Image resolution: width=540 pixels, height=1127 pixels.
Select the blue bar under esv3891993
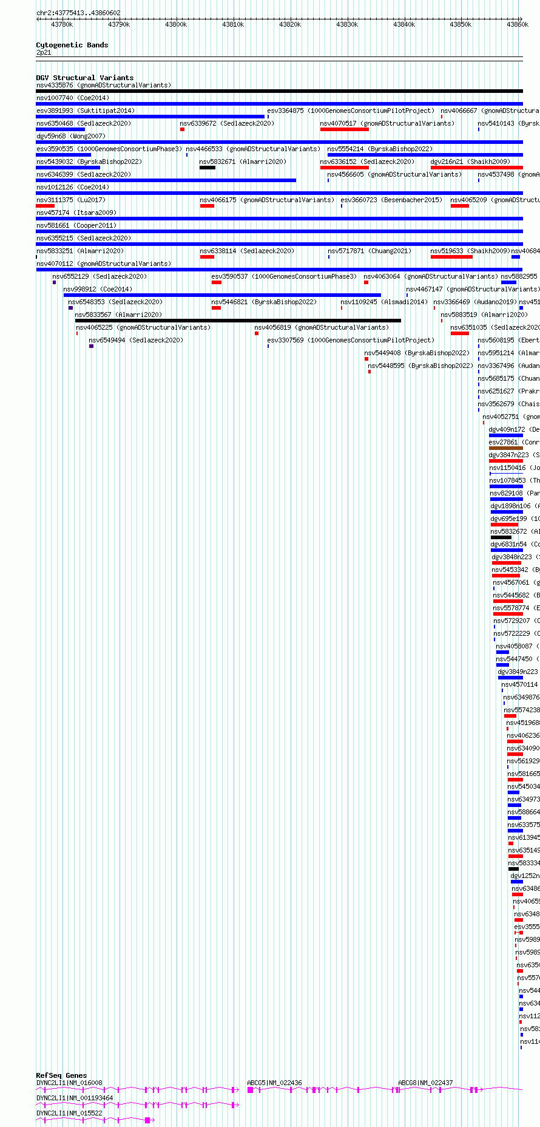pyautogui.click(x=150, y=117)
